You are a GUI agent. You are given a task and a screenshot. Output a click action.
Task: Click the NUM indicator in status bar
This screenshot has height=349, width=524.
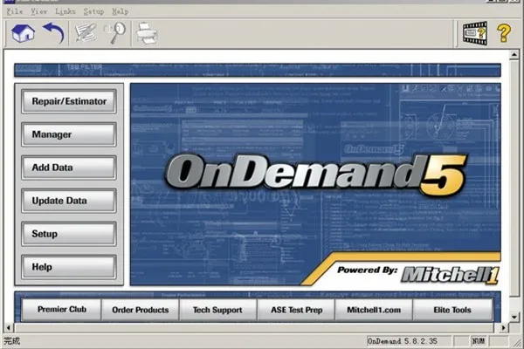[x=478, y=341]
